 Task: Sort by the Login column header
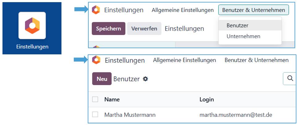coord(207,99)
